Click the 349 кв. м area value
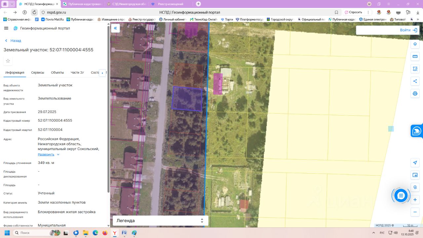Screen dimensions: 423x238 point(46,163)
